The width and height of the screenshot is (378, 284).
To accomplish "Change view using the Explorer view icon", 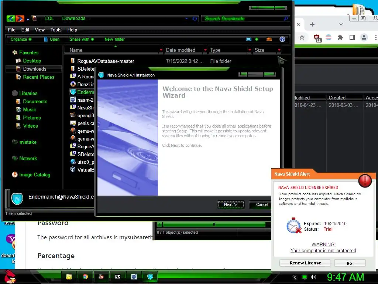I will 249,39.
